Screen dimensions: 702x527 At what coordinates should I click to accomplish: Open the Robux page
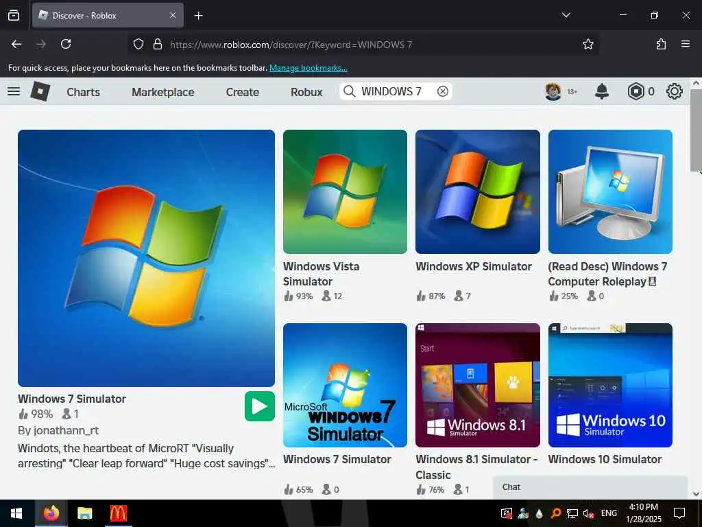306,92
